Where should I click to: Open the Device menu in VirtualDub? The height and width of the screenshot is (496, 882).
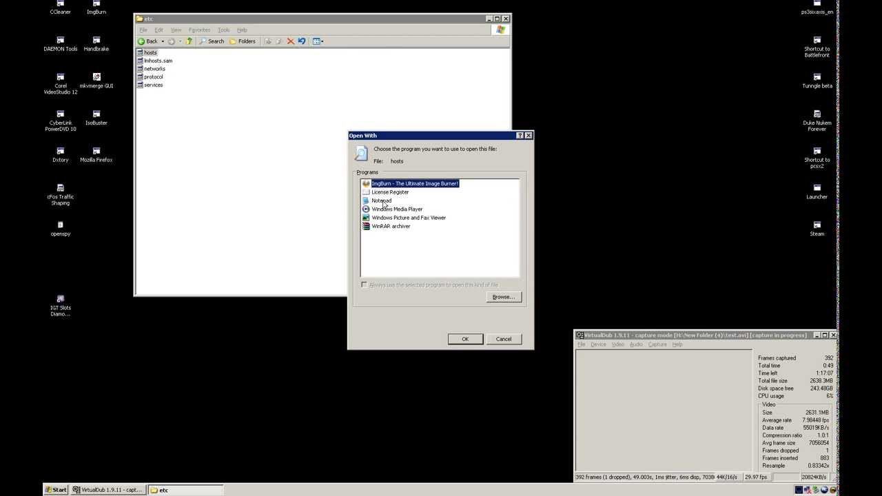click(598, 344)
